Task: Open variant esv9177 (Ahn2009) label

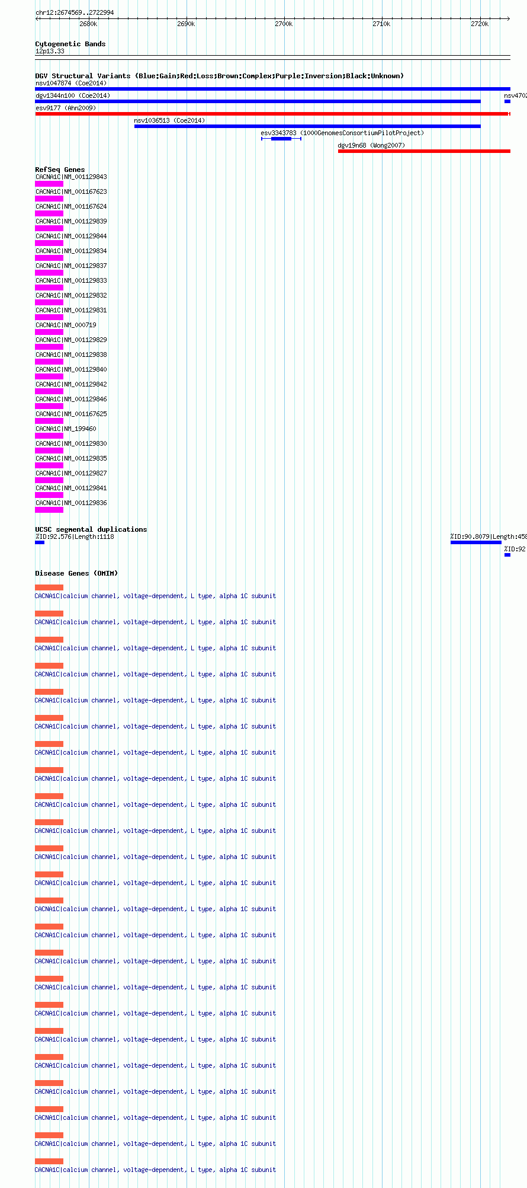Action: click(66, 108)
